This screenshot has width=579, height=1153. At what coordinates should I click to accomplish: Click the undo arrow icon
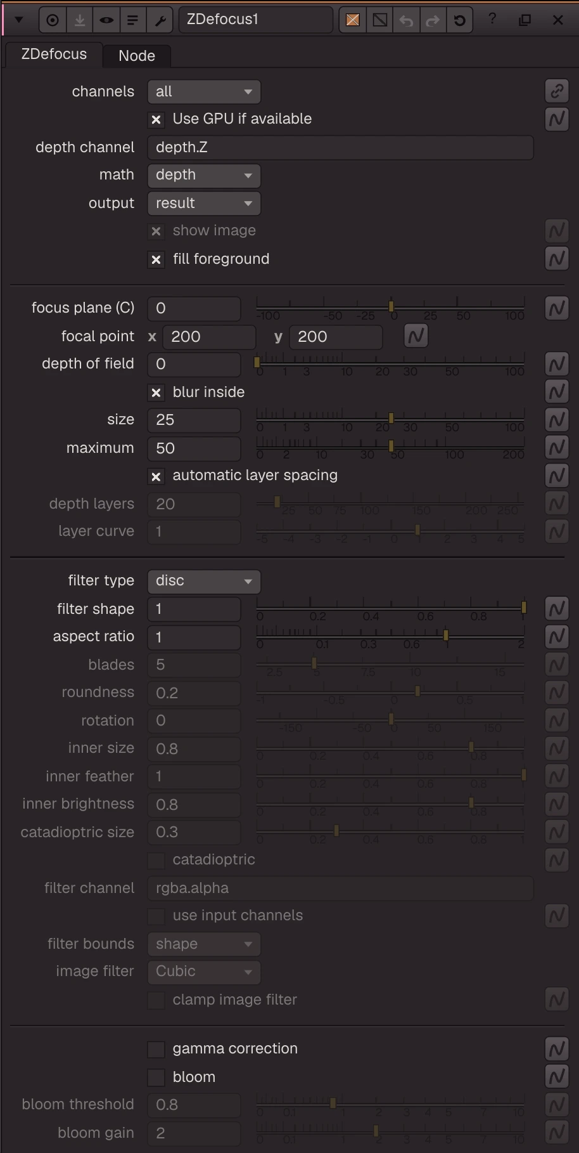tap(406, 20)
